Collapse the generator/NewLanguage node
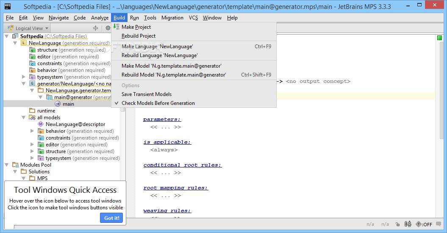The image size is (447, 233). (x=24, y=84)
